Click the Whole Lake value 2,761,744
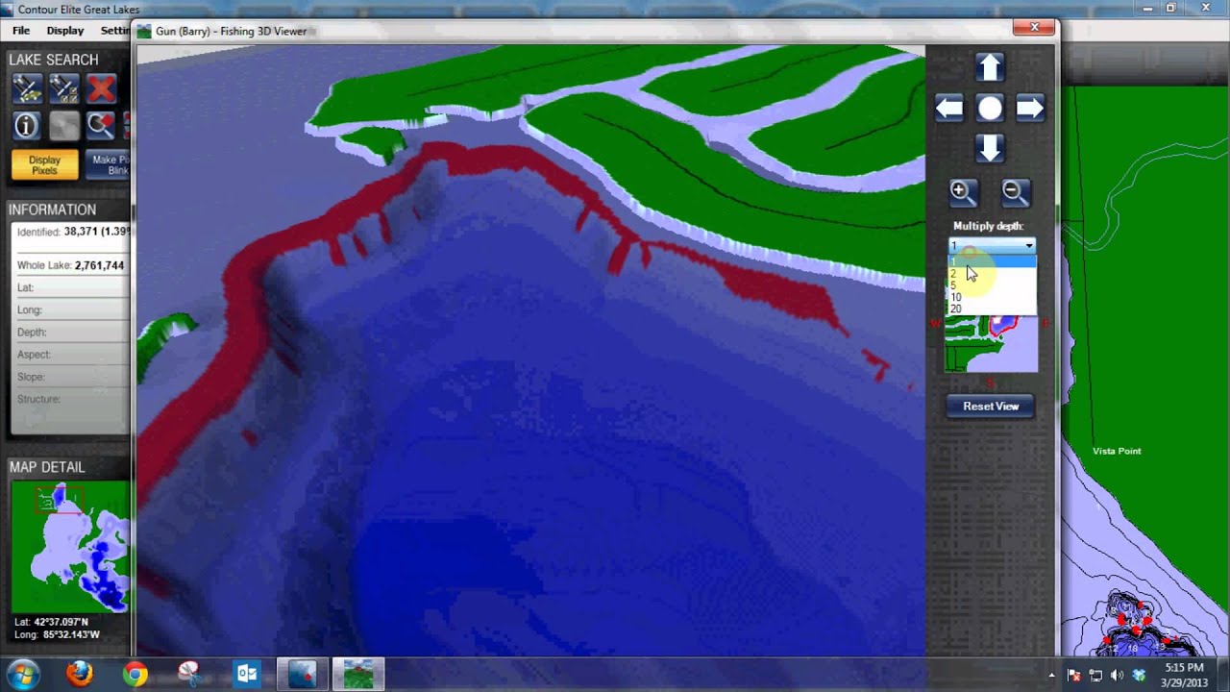Viewport: 1230px width, 692px height. point(100,265)
